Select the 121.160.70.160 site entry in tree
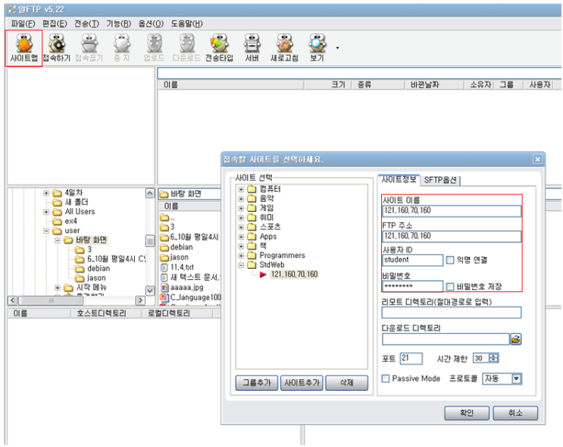Image resolution: width=563 pixels, height=447 pixels. pyautogui.click(x=294, y=275)
